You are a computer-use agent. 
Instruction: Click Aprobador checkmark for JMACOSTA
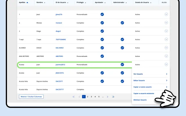pos(102,73)
